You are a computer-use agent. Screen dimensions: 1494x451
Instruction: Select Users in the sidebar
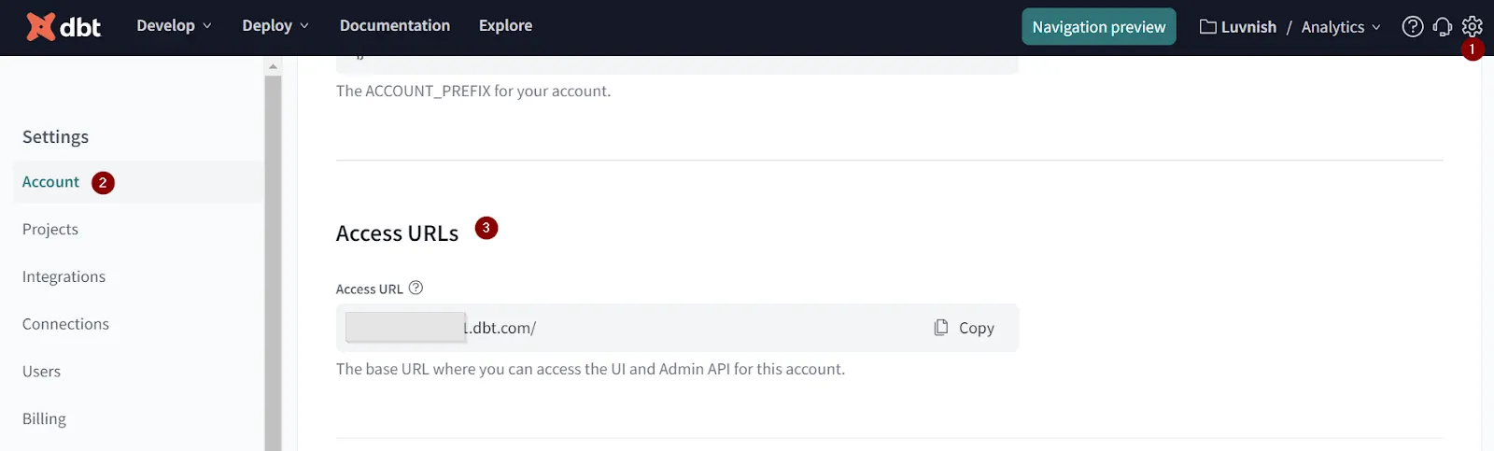pyautogui.click(x=41, y=372)
